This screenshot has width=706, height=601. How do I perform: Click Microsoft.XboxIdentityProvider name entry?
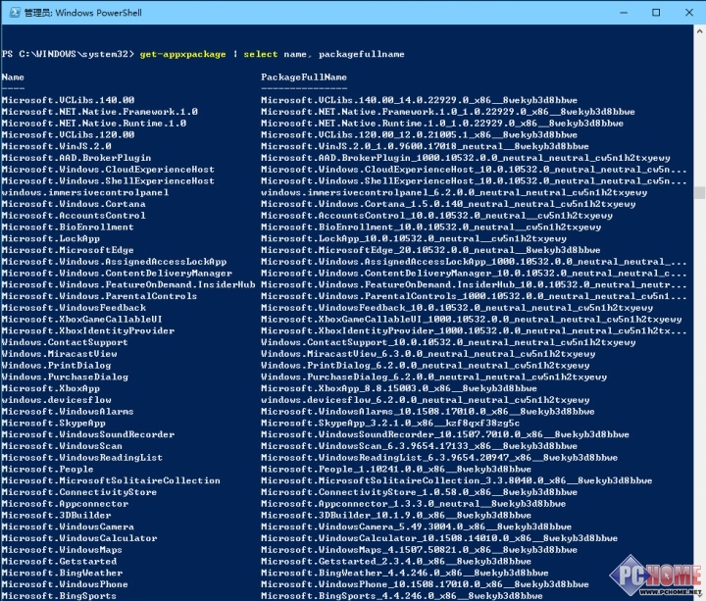coord(88,330)
